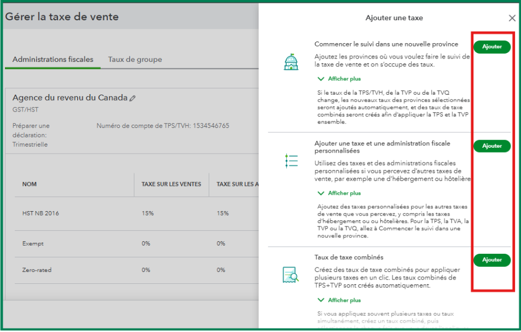
Task: Select the Administrations fiscales tab
Action: [53, 60]
